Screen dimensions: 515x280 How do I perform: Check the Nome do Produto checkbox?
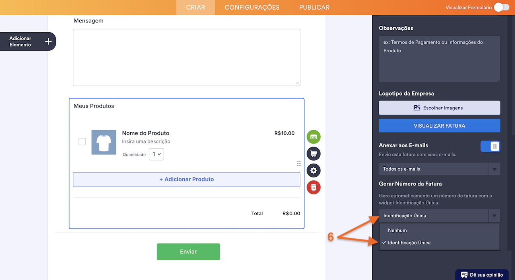[82, 141]
